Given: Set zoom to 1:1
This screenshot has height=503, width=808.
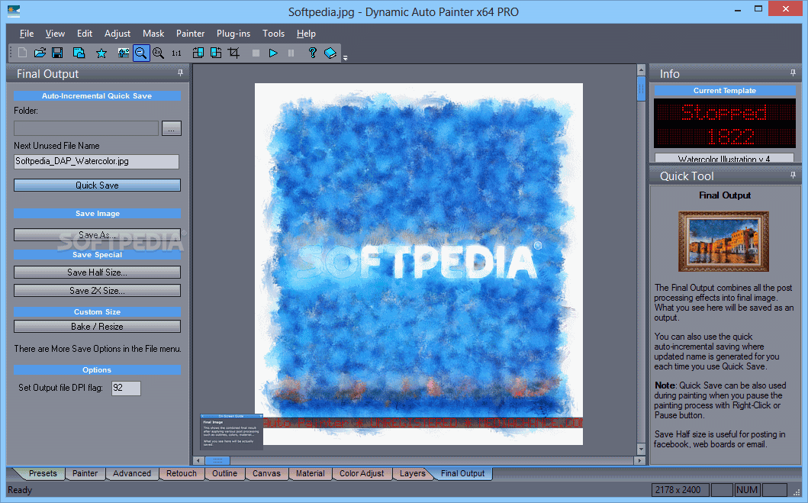Looking at the screenshot, I should pyautogui.click(x=176, y=53).
